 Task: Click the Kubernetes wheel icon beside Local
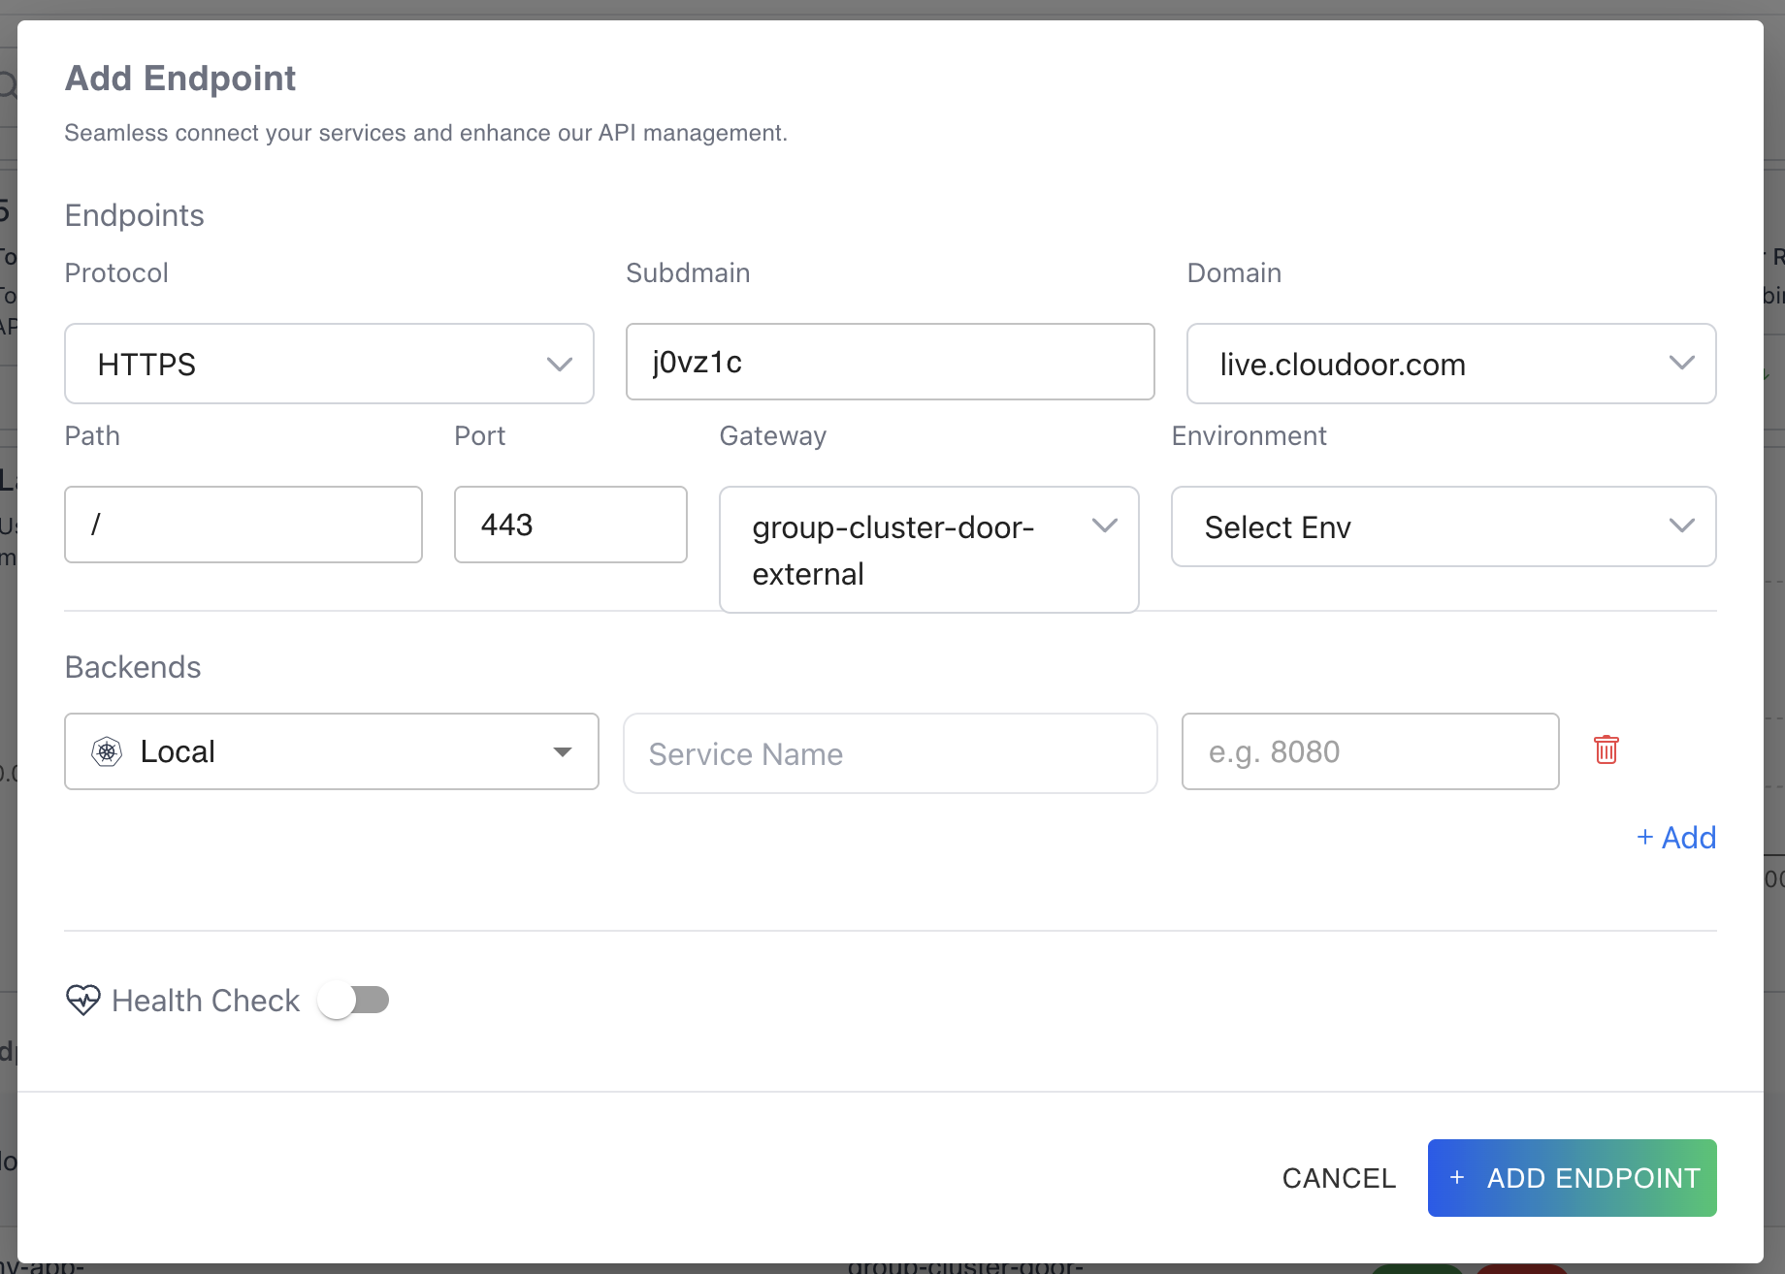click(107, 751)
